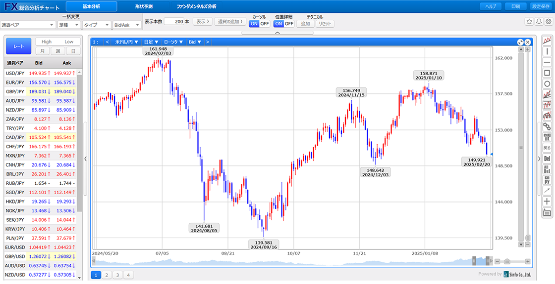Open the タイプ dropdown

coord(96,25)
